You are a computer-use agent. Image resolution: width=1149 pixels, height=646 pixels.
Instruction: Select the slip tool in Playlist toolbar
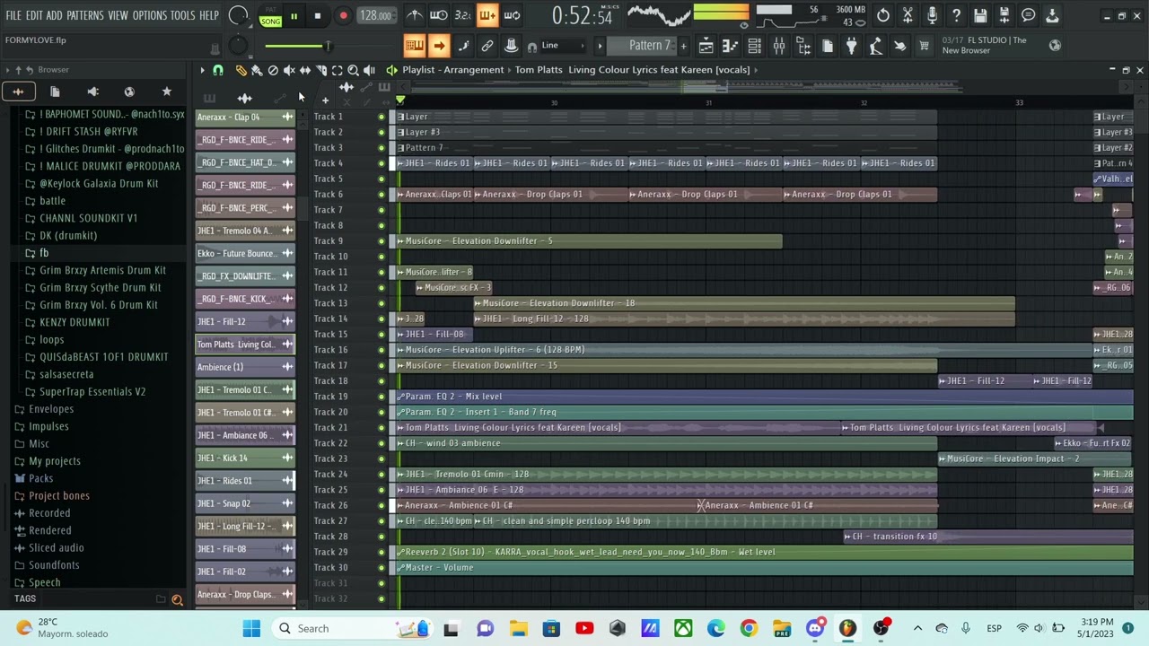click(x=305, y=70)
